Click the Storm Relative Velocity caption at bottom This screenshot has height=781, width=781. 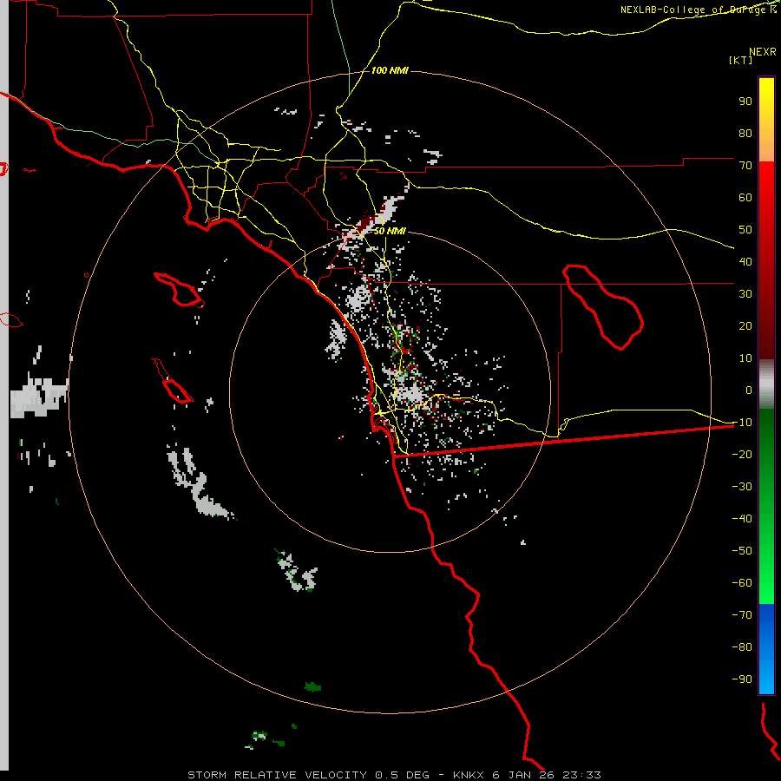coord(394,775)
